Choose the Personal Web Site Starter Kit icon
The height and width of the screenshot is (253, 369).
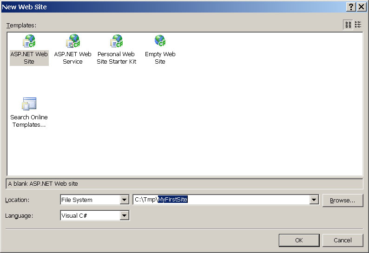pyautogui.click(x=116, y=41)
